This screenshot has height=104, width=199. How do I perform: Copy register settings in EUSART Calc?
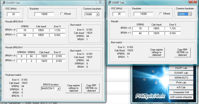73,88
